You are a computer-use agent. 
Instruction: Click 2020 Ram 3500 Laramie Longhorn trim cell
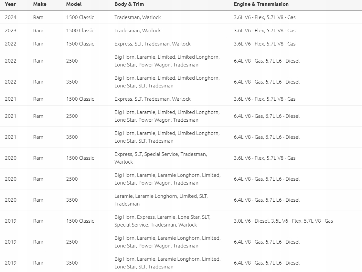click(161, 200)
